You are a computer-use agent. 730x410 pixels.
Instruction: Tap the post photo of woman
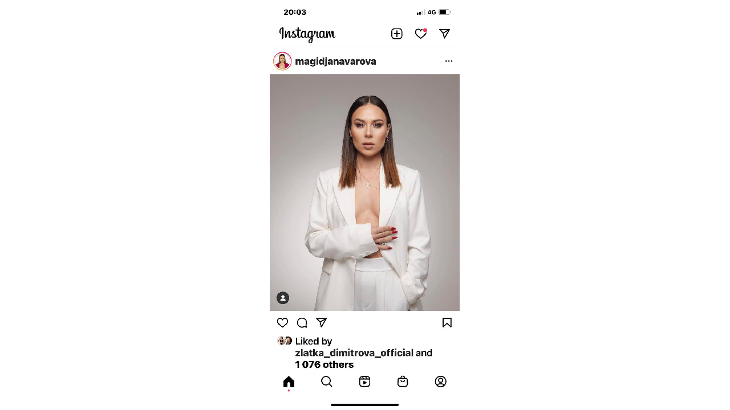[x=365, y=192]
